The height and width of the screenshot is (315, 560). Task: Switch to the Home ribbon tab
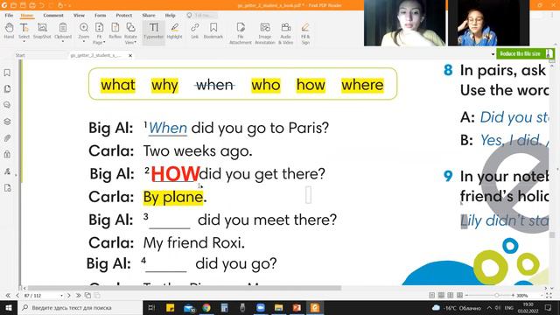pos(27,16)
